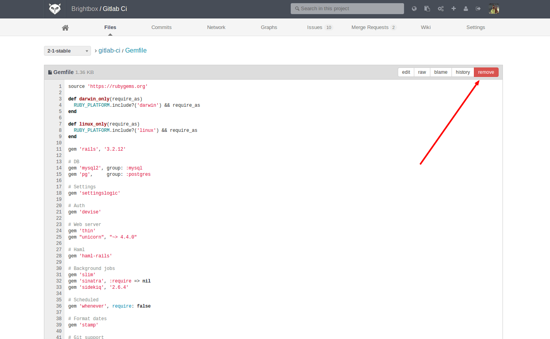View the raw Gemfile

coord(422,72)
